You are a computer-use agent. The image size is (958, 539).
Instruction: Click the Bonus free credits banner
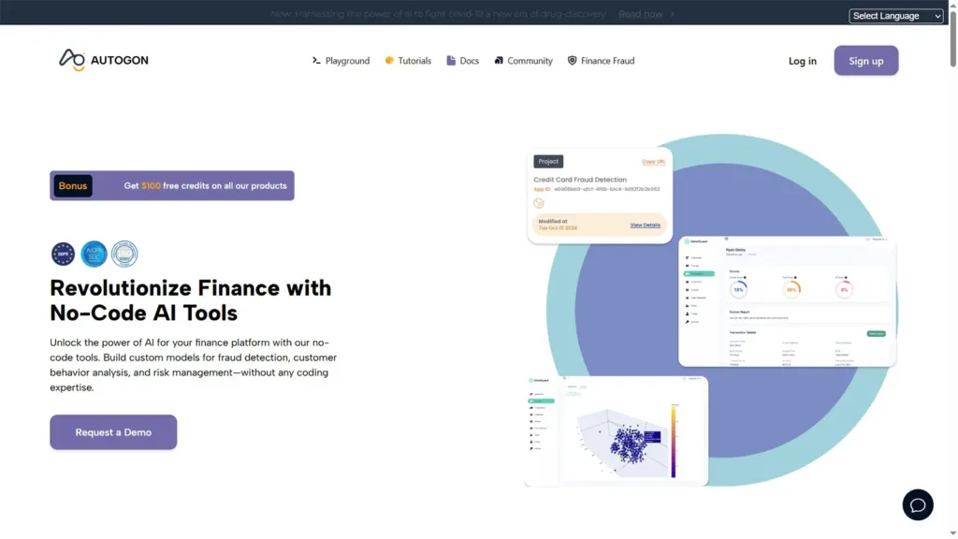(172, 186)
